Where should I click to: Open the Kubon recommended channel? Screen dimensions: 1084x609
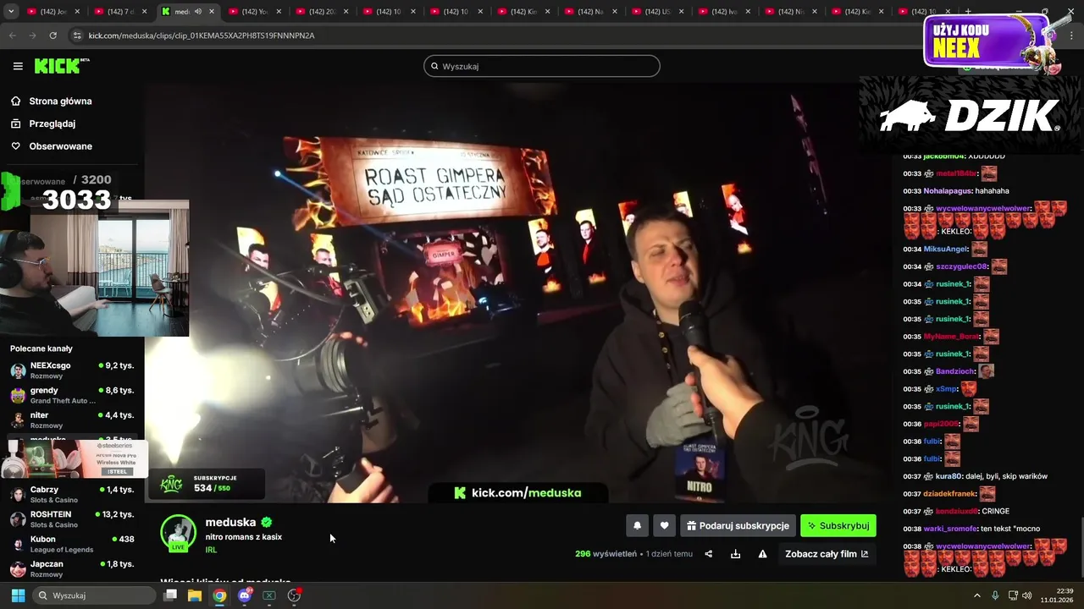72,544
